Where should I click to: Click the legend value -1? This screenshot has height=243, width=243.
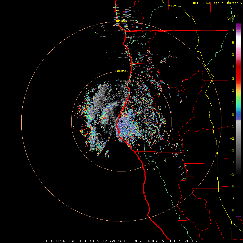point(232,126)
